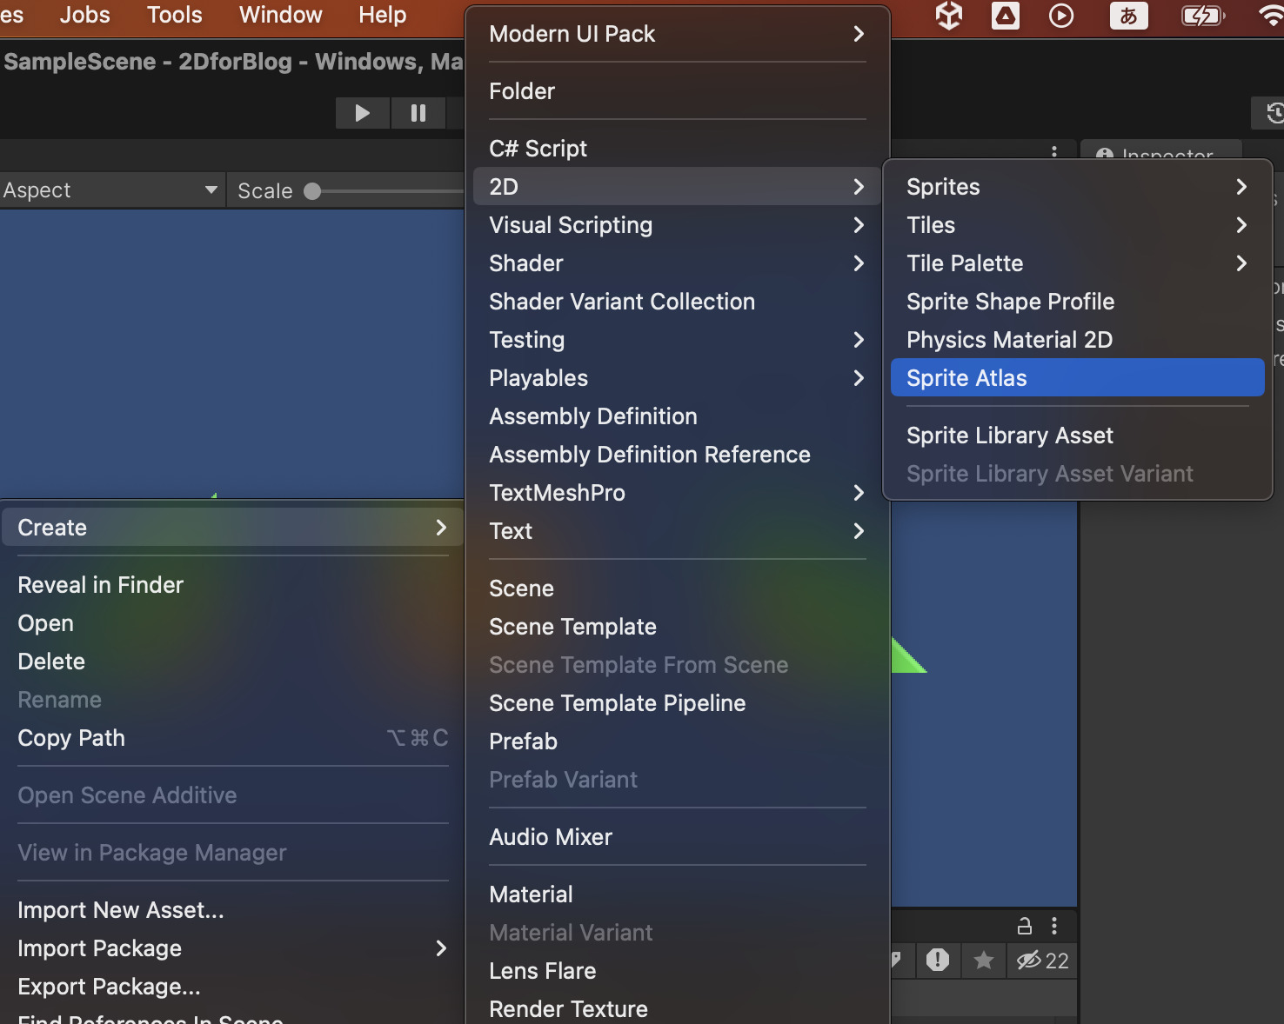Switch Japanese input source in menu bar
1284x1024 pixels.
click(x=1128, y=16)
